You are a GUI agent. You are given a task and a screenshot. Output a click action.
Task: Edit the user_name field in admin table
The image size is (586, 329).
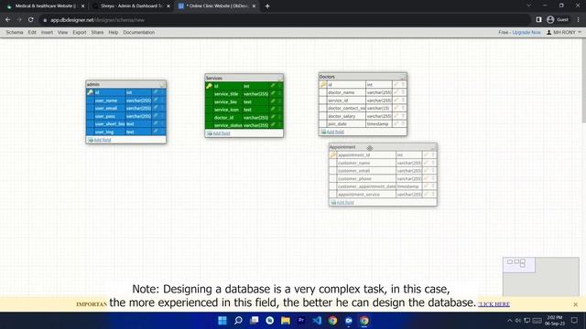[x=156, y=100]
